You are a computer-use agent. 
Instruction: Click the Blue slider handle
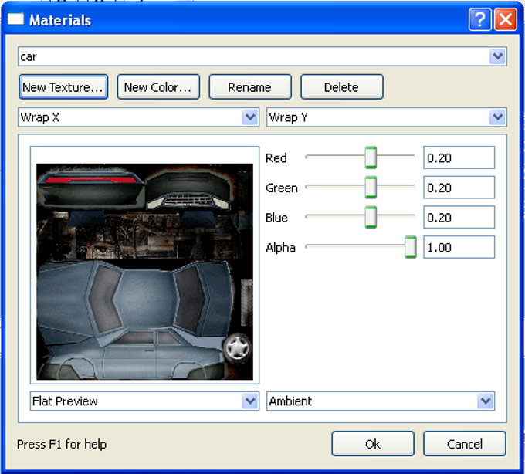click(371, 217)
